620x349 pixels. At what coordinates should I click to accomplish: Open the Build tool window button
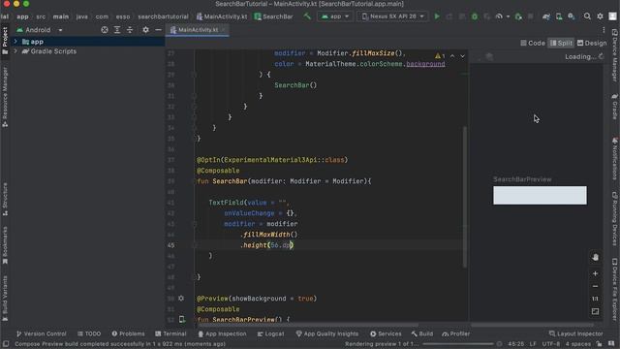422,333
